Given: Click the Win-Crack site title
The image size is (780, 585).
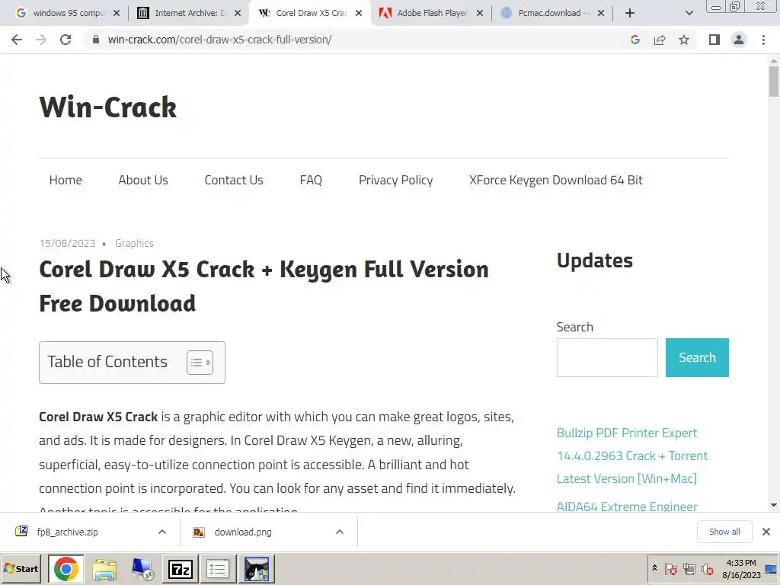Looking at the screenshot, I should tap(108, 107).
